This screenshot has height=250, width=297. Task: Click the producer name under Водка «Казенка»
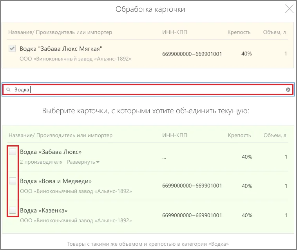pyautogui.click(x=76, y=221)
